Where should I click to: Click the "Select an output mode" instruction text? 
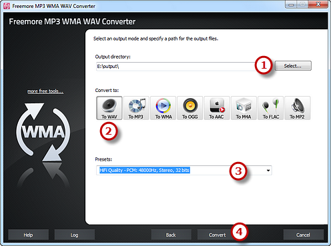[x=155, y=39]
